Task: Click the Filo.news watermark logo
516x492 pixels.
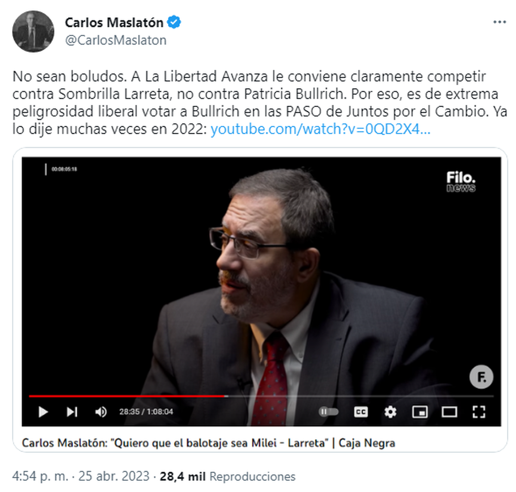Action: (x=461, y=181)
